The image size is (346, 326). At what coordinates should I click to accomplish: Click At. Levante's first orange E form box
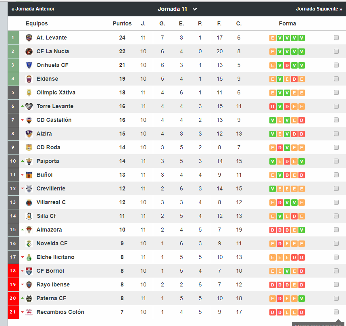pyautogui.click(x=273, y=38)
